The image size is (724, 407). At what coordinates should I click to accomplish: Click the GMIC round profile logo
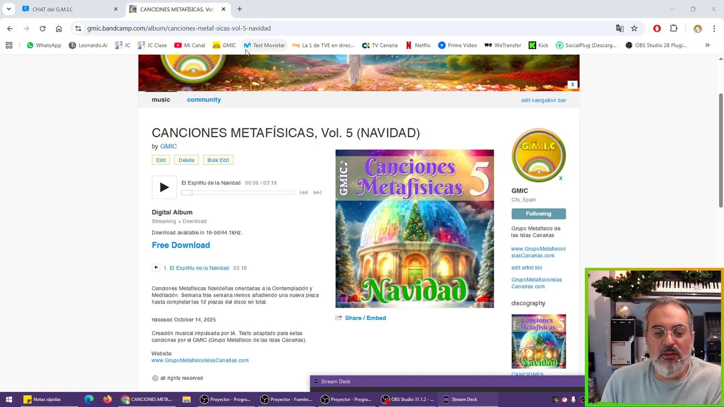(538, 155)
